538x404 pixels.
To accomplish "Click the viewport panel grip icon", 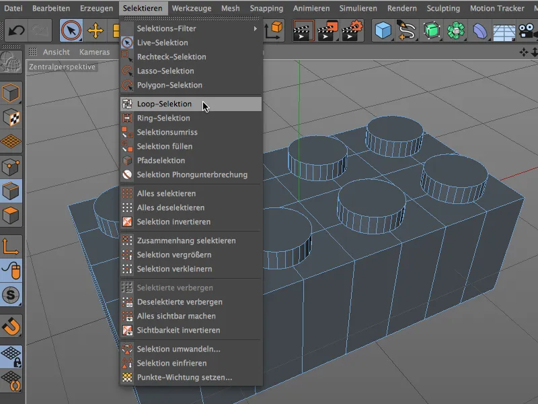I will 33,52.
